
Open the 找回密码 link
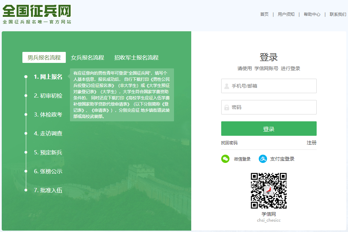point(229,143)
